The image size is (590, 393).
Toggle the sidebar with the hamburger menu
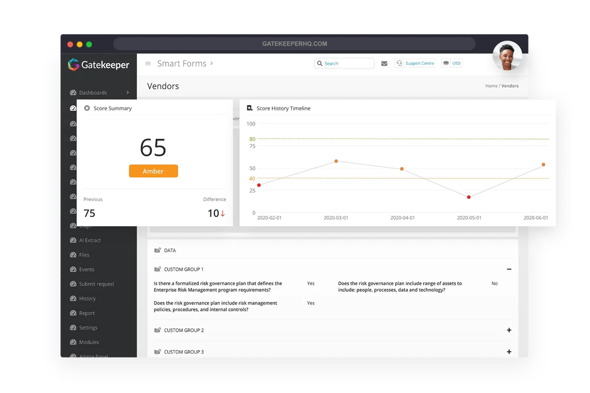[x=147, y=63]
